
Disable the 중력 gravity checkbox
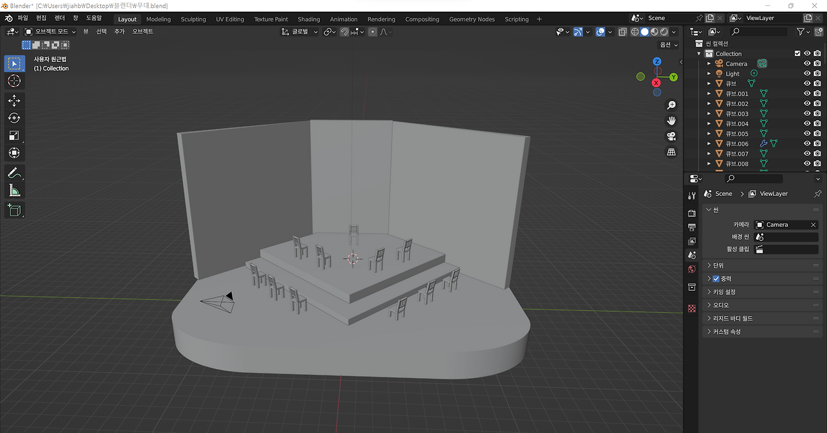click(716, 279)
